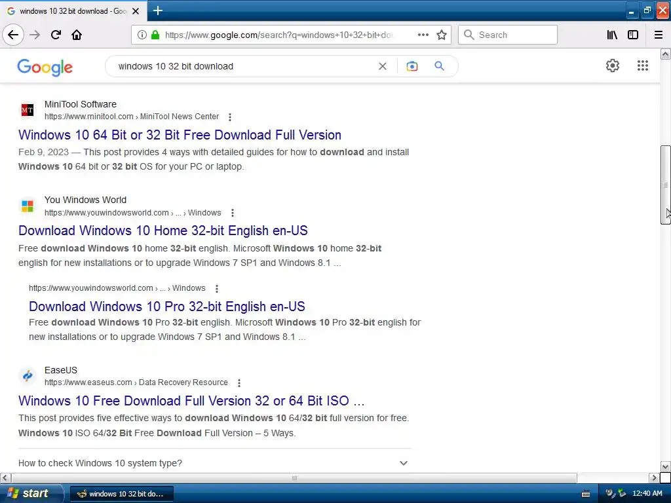Open the Google apps grid
The image size is (671, 503).
tap(643, 65)
